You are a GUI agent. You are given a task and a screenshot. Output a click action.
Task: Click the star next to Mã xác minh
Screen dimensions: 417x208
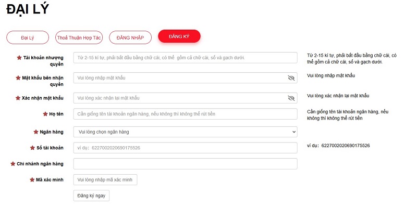click(x=32, y=179)
